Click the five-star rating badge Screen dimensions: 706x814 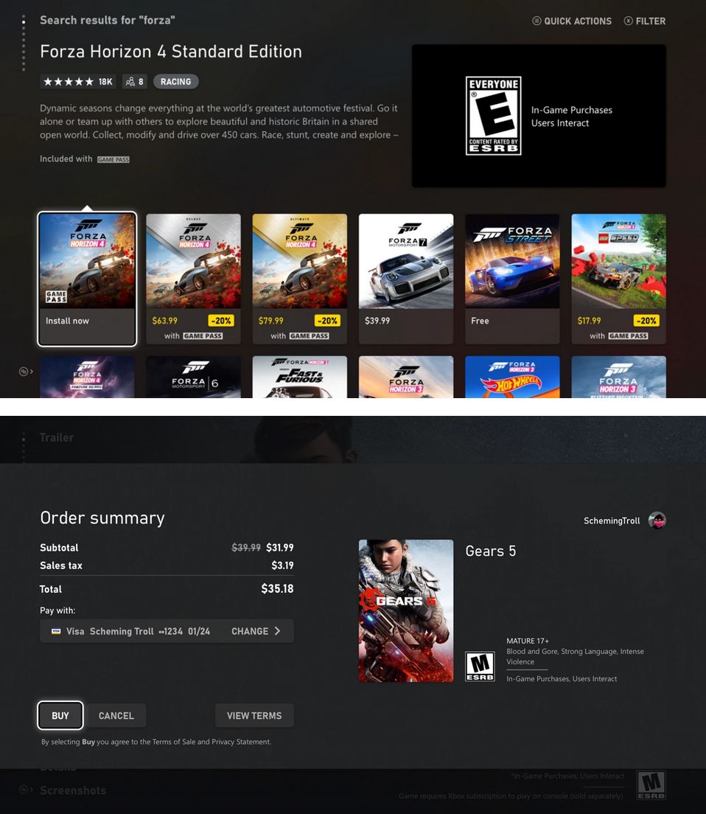click(78, 82)
